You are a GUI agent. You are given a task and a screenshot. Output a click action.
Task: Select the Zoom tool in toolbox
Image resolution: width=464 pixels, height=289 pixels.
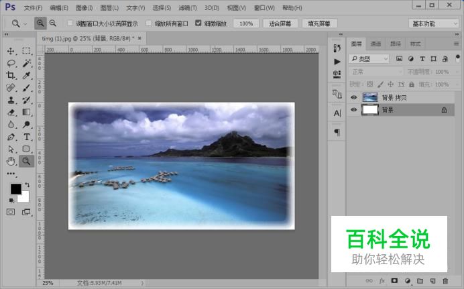pyautogui.click(x=26, y=161)
